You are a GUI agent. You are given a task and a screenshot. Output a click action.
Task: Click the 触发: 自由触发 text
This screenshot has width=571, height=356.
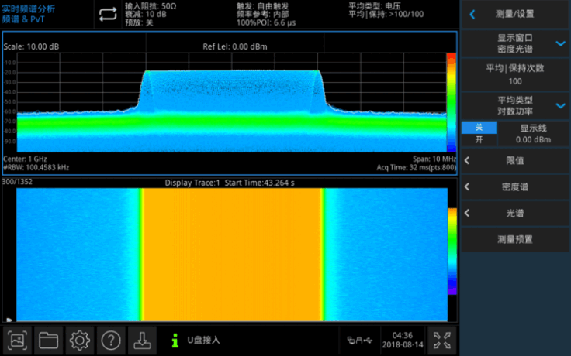pyautogui.click(x=262, y=6)
